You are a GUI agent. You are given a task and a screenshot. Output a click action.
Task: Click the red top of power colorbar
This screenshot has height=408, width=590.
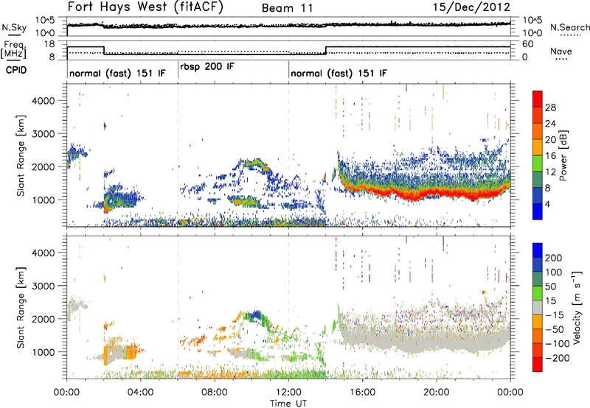(538, 97)
